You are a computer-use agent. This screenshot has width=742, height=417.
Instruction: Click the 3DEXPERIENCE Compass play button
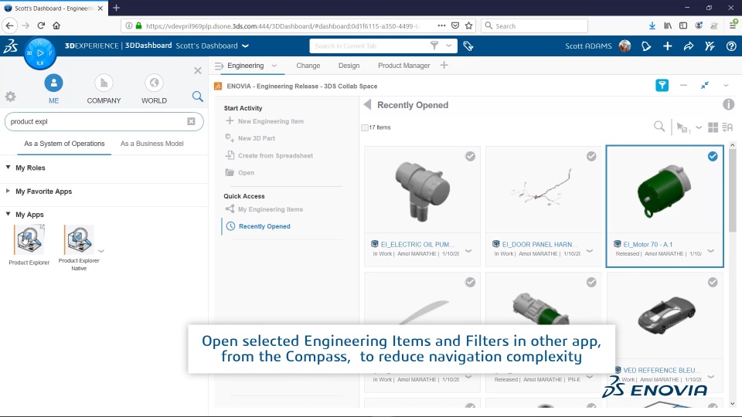[40, 53]
